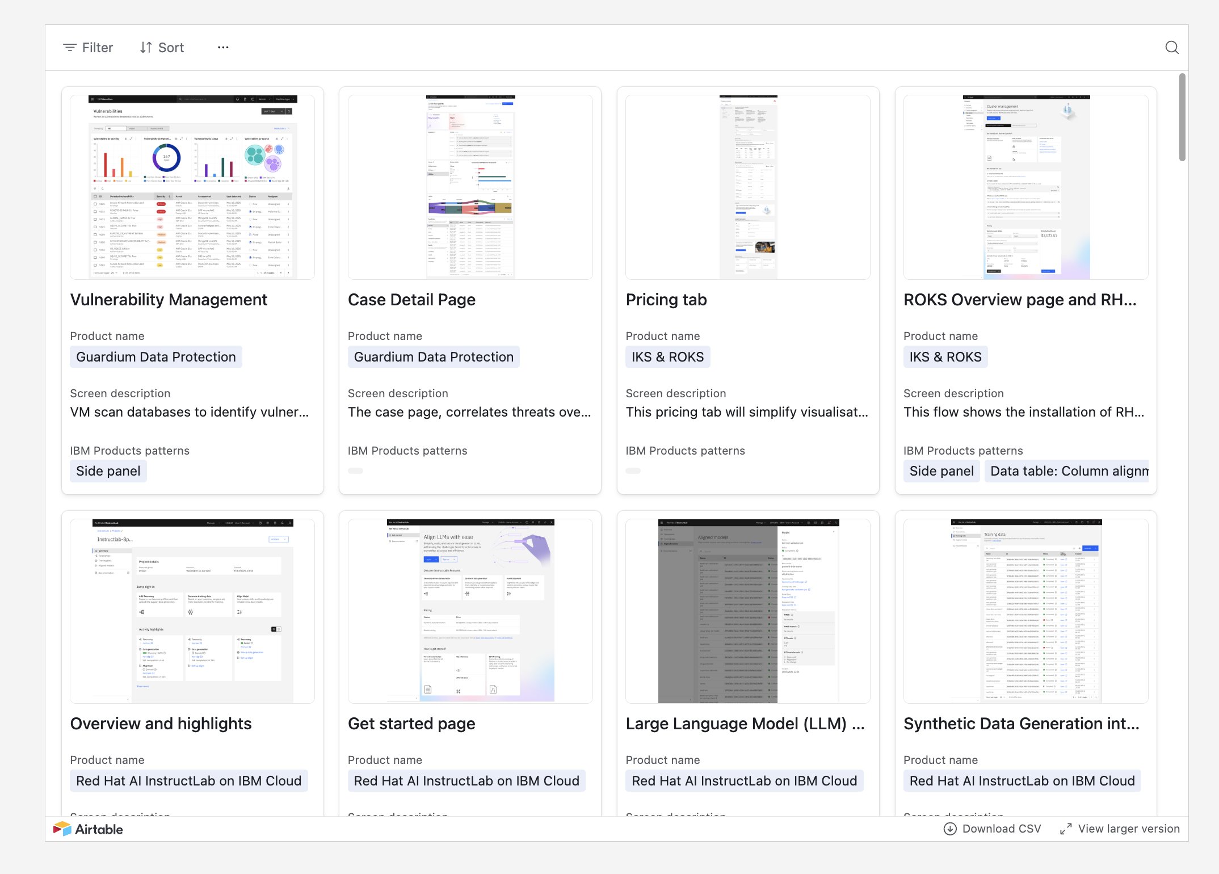
Task: Click the Vulnerability Management card title
Action: point(169,300)
